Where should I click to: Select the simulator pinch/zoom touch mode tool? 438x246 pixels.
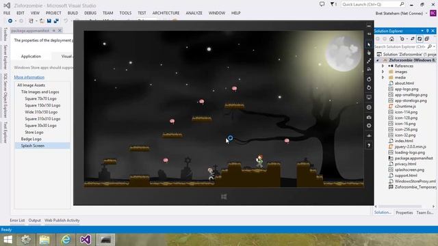pyautogui.click(x=369, y=61)
